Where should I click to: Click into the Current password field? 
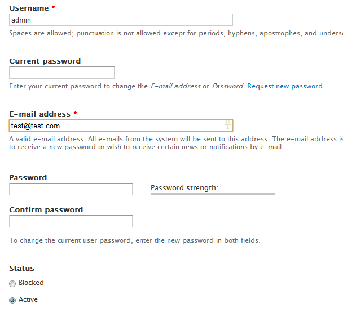61,73
